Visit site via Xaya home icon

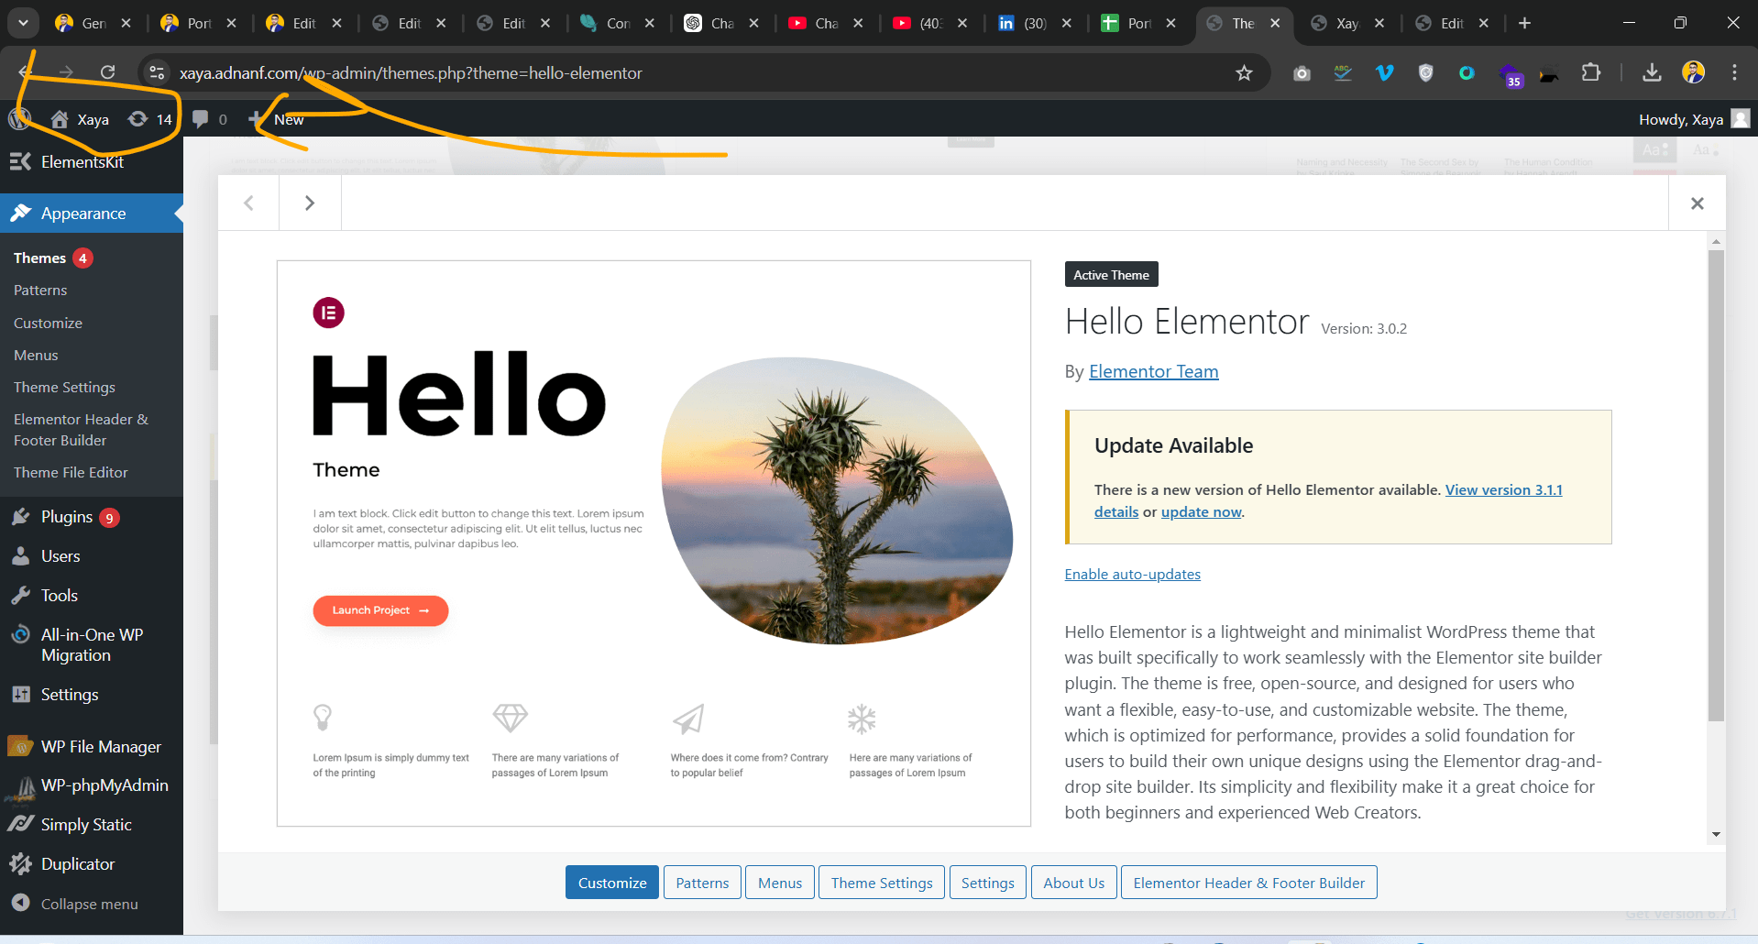click(80, 119)
